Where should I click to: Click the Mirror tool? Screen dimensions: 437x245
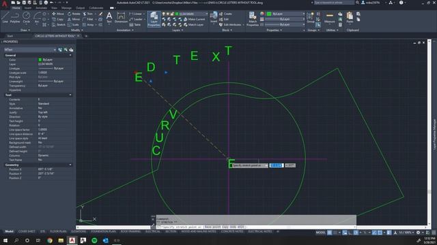pyautogui.click(x=74, y=19)
